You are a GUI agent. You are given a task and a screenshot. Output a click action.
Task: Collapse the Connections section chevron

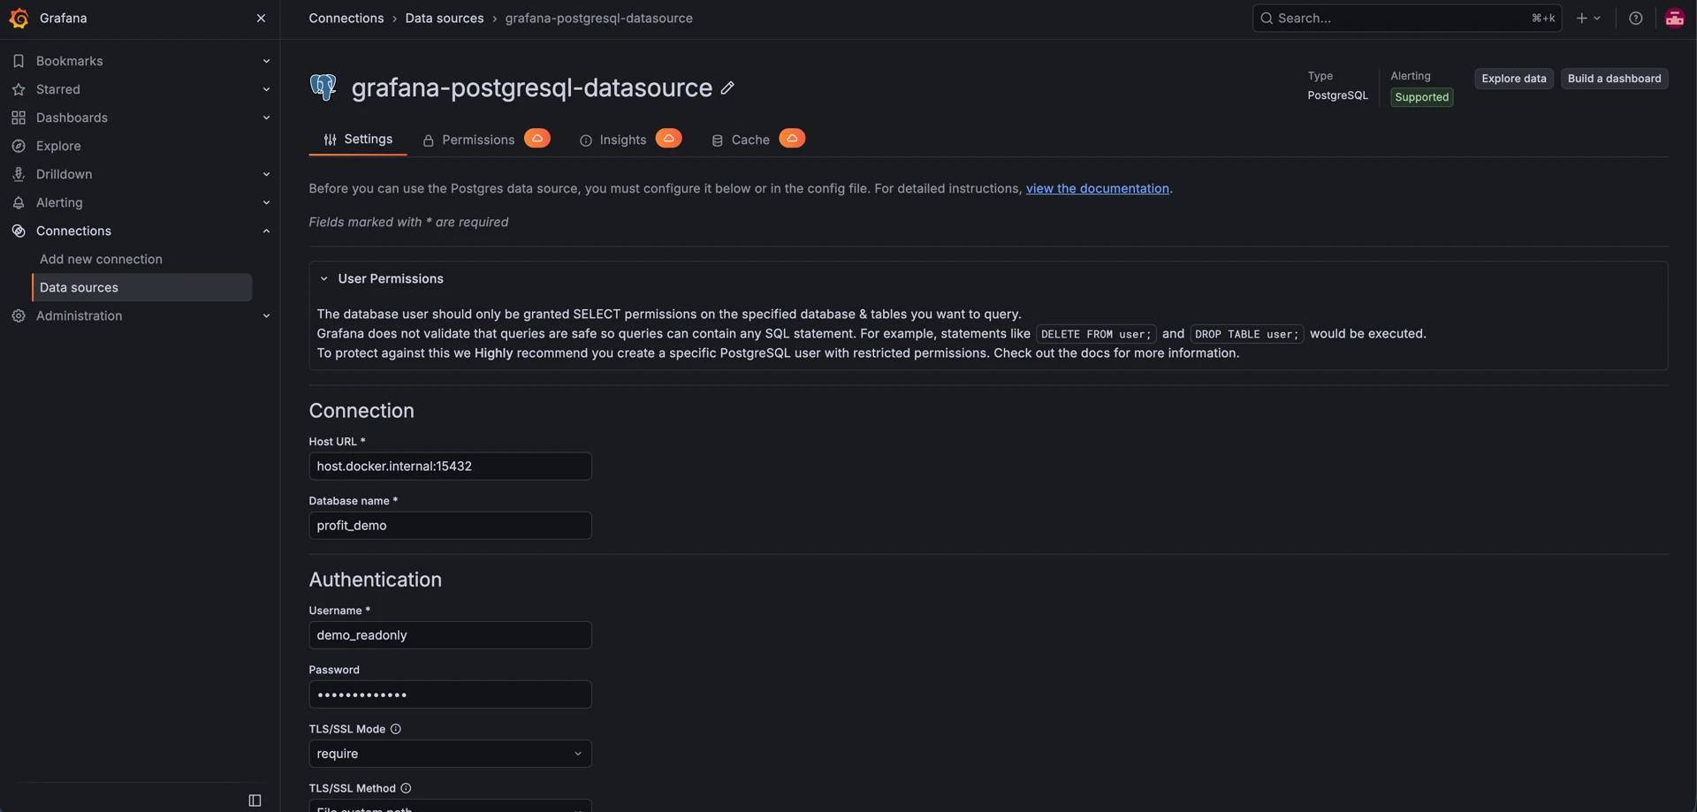pos(266,231)
